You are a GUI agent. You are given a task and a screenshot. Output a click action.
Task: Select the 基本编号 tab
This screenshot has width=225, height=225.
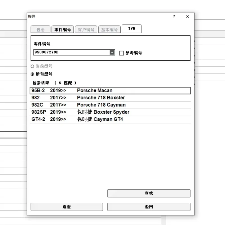coord(109,30)
